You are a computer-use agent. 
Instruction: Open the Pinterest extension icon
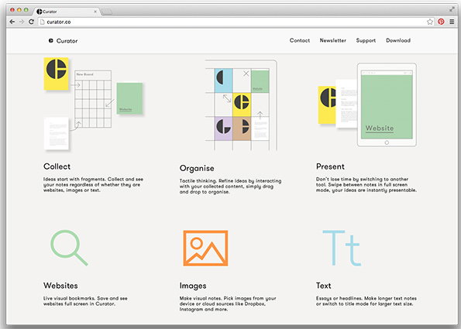[x=441, y=22]
